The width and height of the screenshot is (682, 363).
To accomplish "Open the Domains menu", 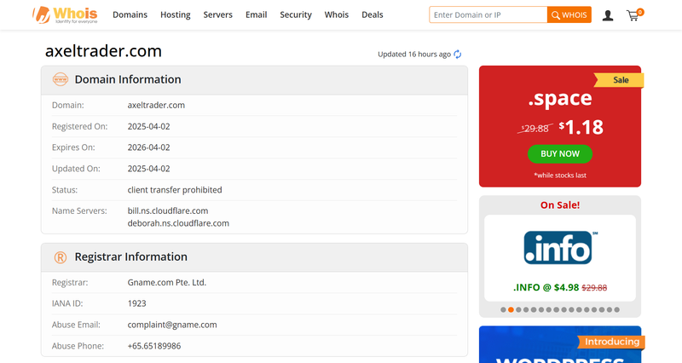I will (x=130, y=14).
